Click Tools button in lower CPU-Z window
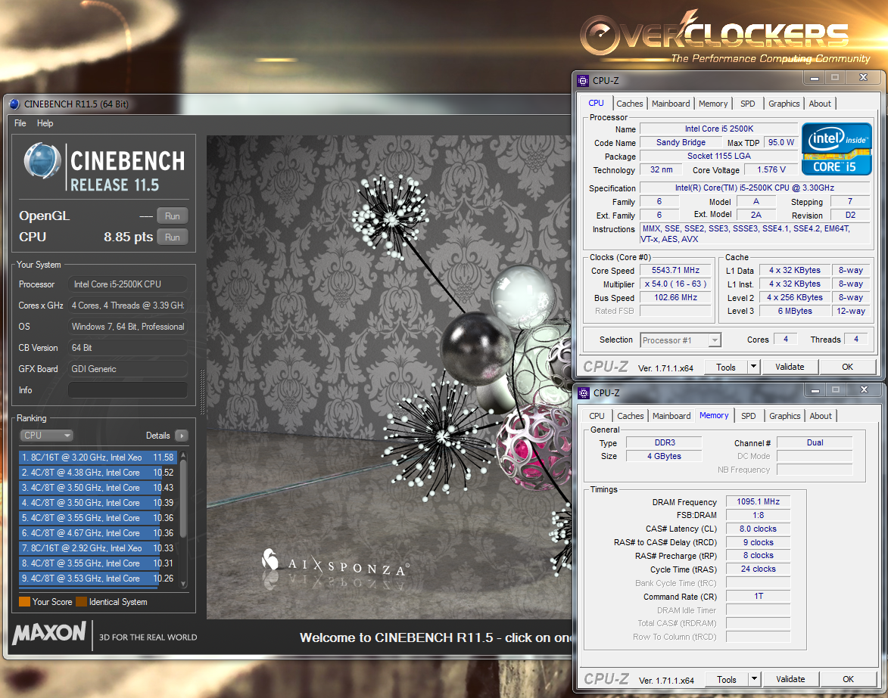The width and height of the screenshot is (888, 698). pos(727,679)
